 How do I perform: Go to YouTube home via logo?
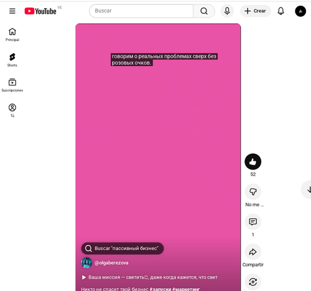pyautogui.click(x=40, y=11)
